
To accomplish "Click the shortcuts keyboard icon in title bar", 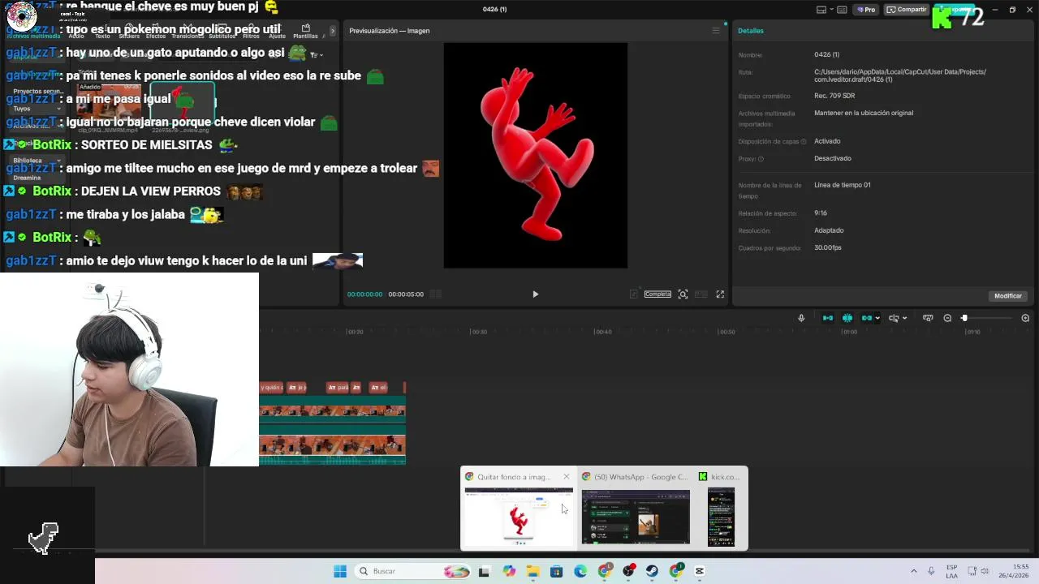I will click(843, 10).
